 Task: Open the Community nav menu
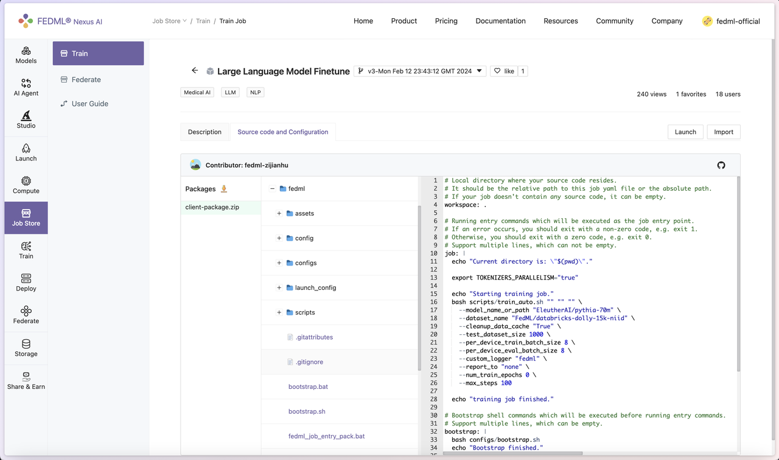(x=615, y=21)
